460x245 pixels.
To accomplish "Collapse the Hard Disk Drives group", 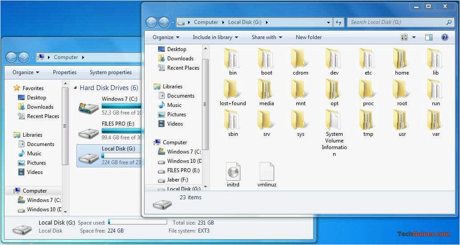I will [76, 88].
